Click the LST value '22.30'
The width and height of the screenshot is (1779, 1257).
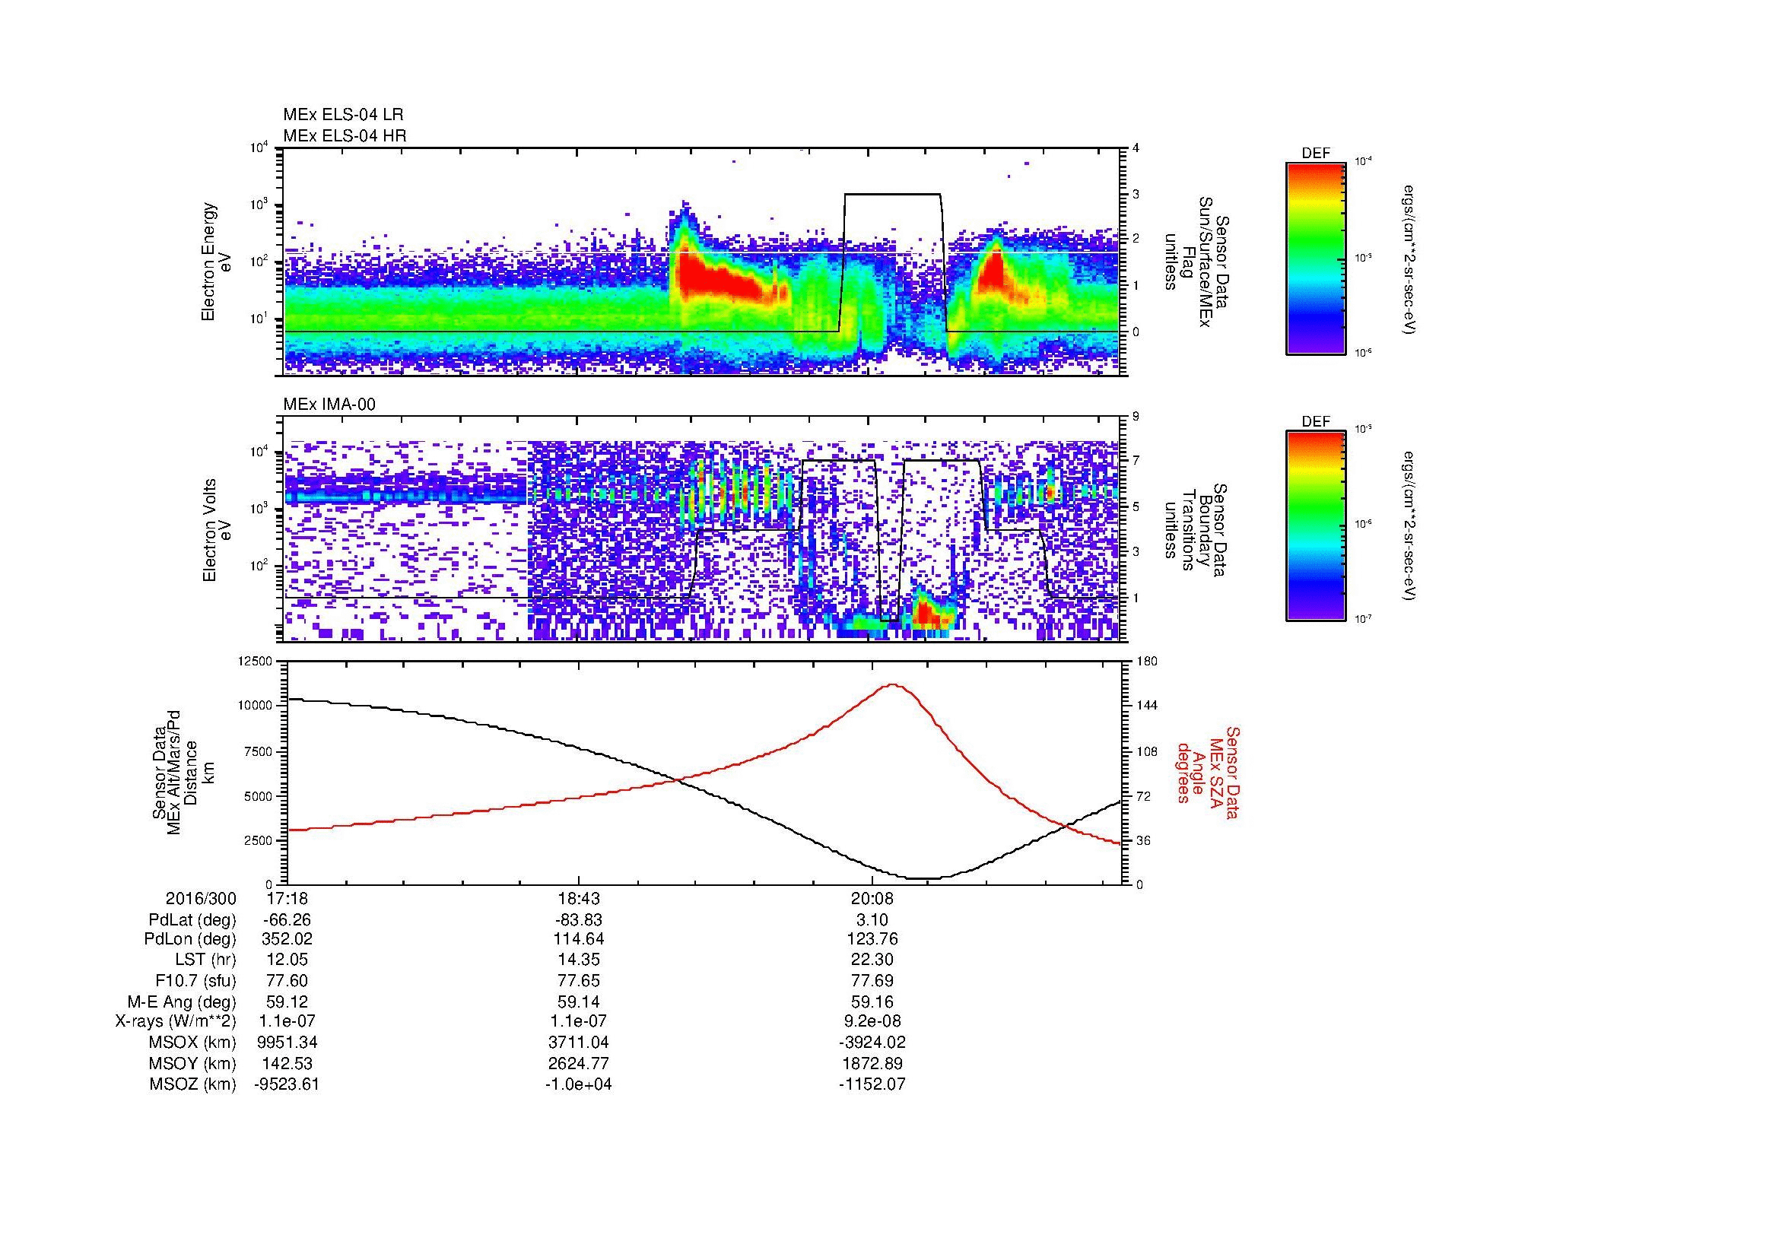[x=872, y=960]
